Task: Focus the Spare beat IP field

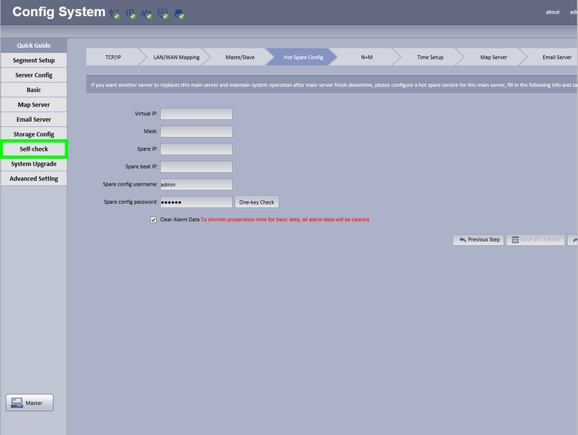Action: point(197,167)
